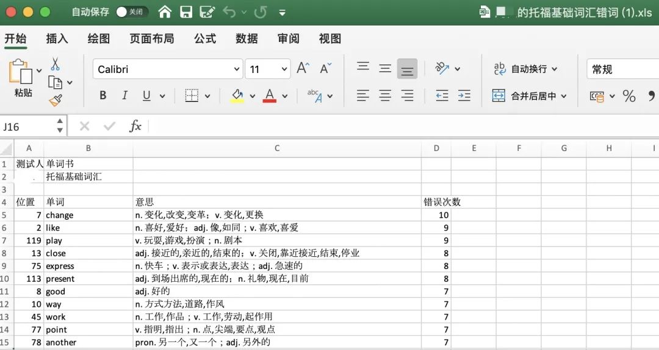The height and width of the screenshot is (350, 659).
Task: Toggle bold formatting
Action: click(x=103, y=96)
